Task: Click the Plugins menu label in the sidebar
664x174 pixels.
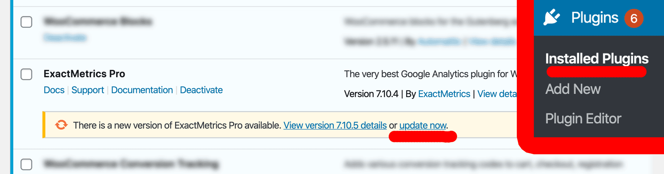Action: click(x=595, y=18)
